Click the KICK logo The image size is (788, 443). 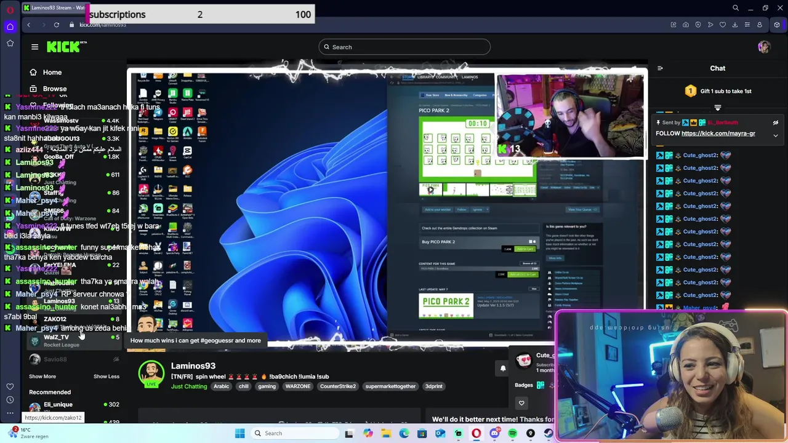pos(64,47)
